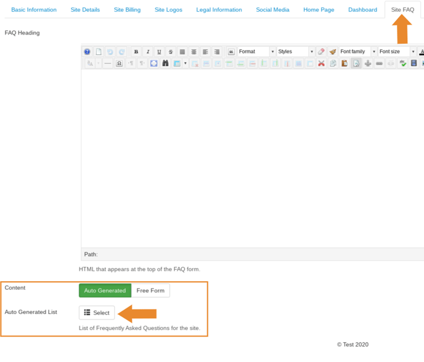Apply left alignment
The width and height of the screenshot is (424, 362).
tap(205, 52)
